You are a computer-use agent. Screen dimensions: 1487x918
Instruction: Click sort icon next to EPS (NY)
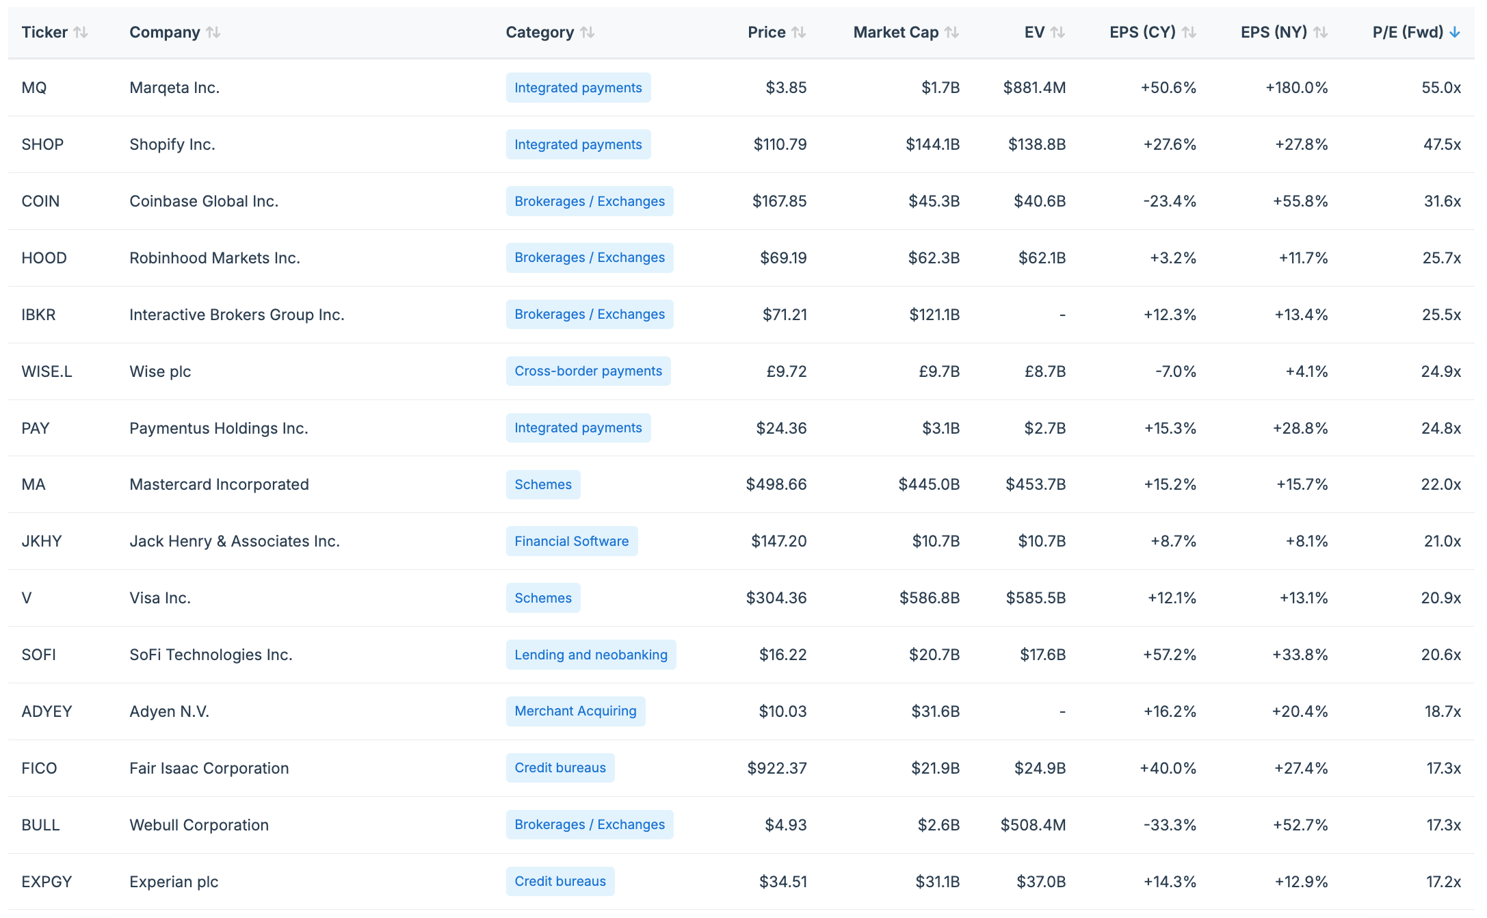[x=1320, y=32]
